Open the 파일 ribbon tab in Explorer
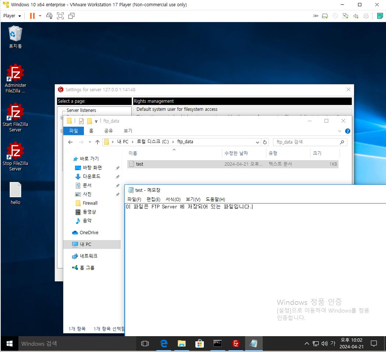The width and height of the screenshot is (386, 352). click(74, 131)
